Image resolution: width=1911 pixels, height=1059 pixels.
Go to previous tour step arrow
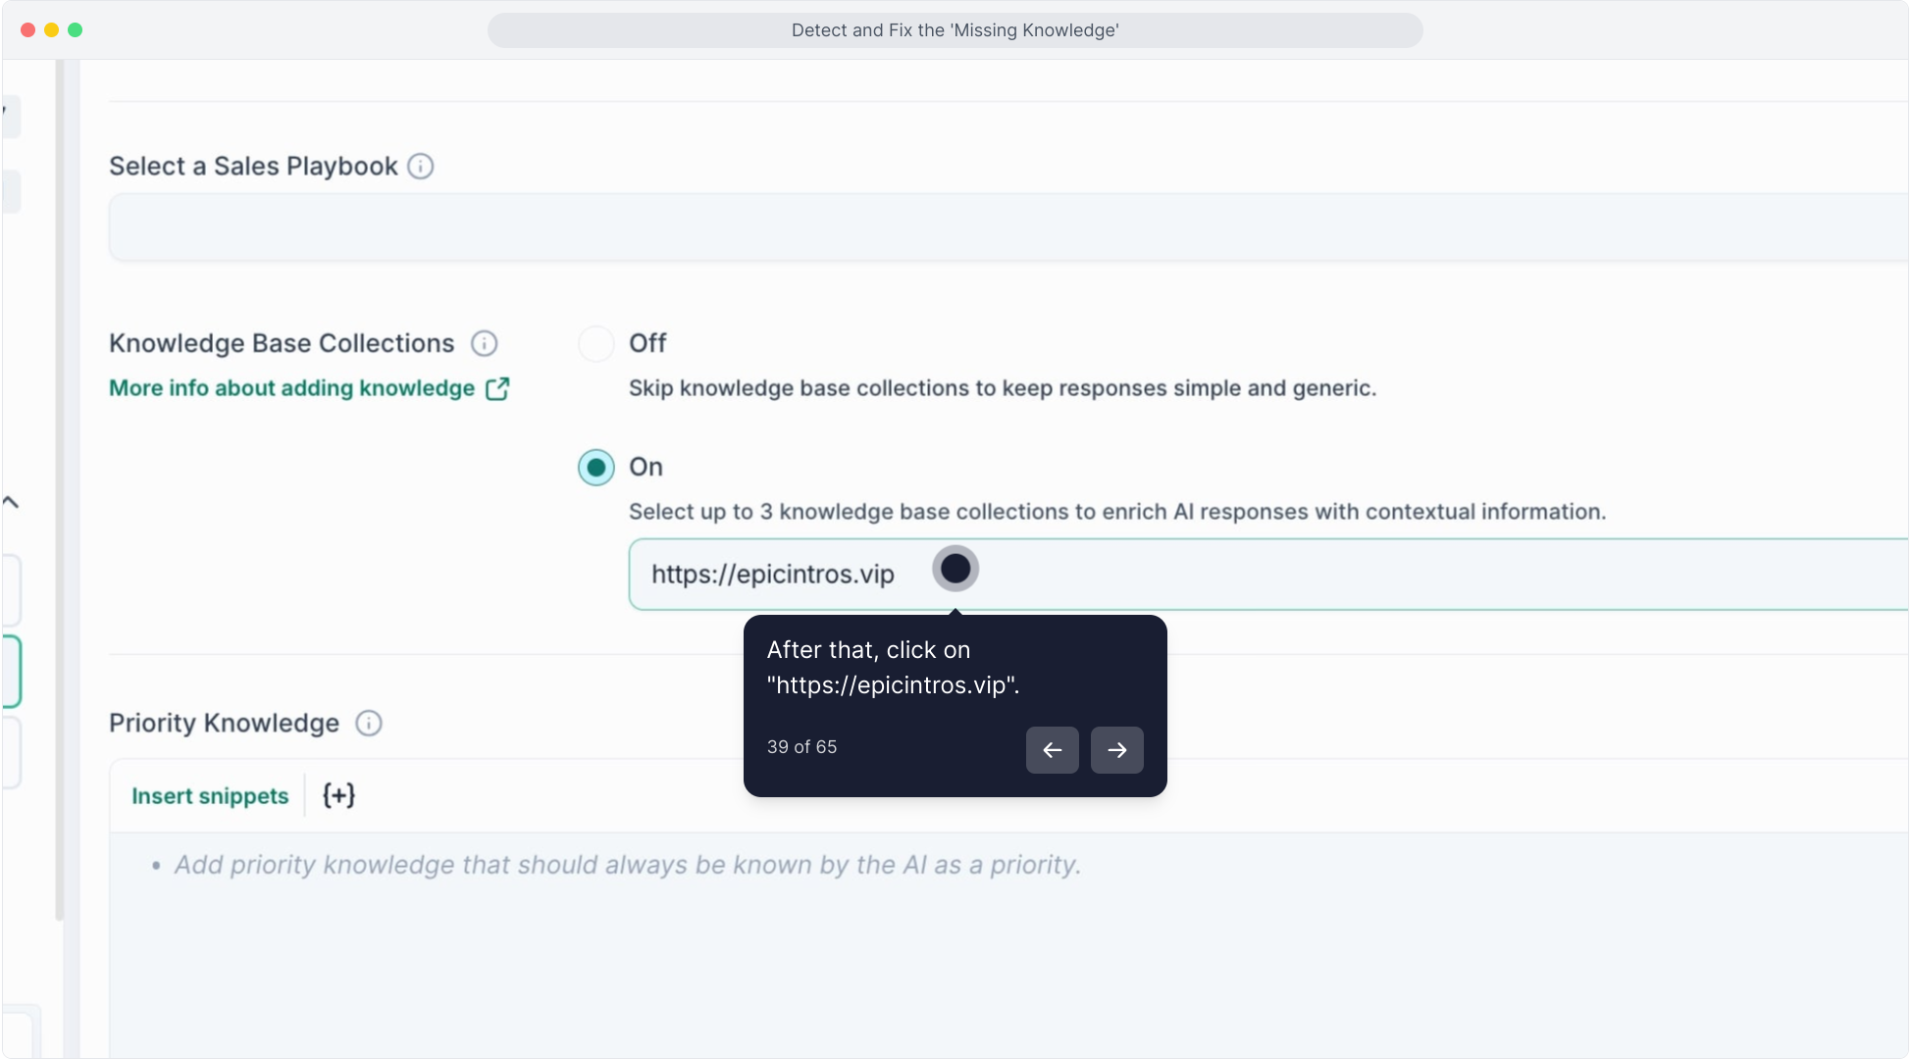(1052, 750)
